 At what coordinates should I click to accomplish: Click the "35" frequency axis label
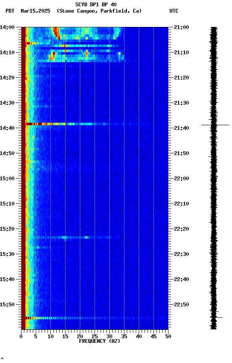pyautogui.click(x=124, y=337)
